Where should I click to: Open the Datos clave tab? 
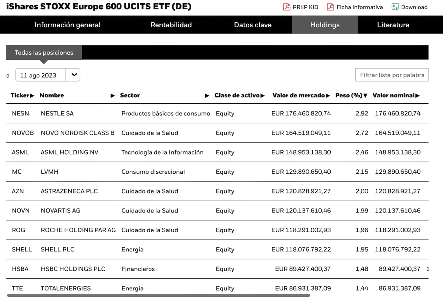pos(253,25)
